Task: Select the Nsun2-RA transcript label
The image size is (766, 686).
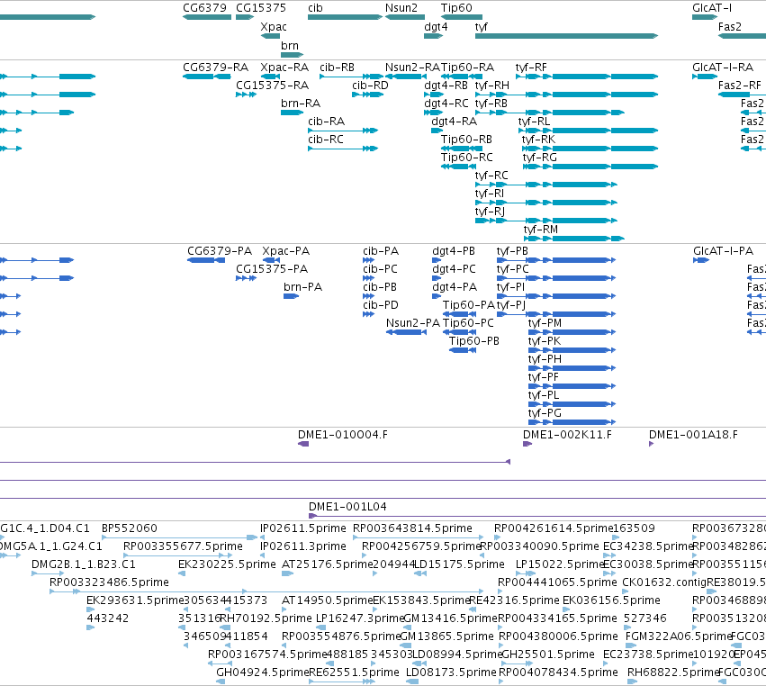Action: point(412,68)
